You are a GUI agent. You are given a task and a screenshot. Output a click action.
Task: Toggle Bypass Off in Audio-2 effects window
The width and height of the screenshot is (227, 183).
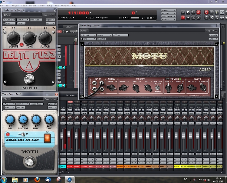(50, 20)
